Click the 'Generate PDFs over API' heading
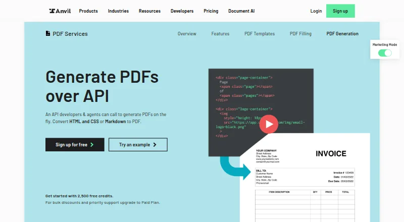The image size is (404, 222). [102, 87]
